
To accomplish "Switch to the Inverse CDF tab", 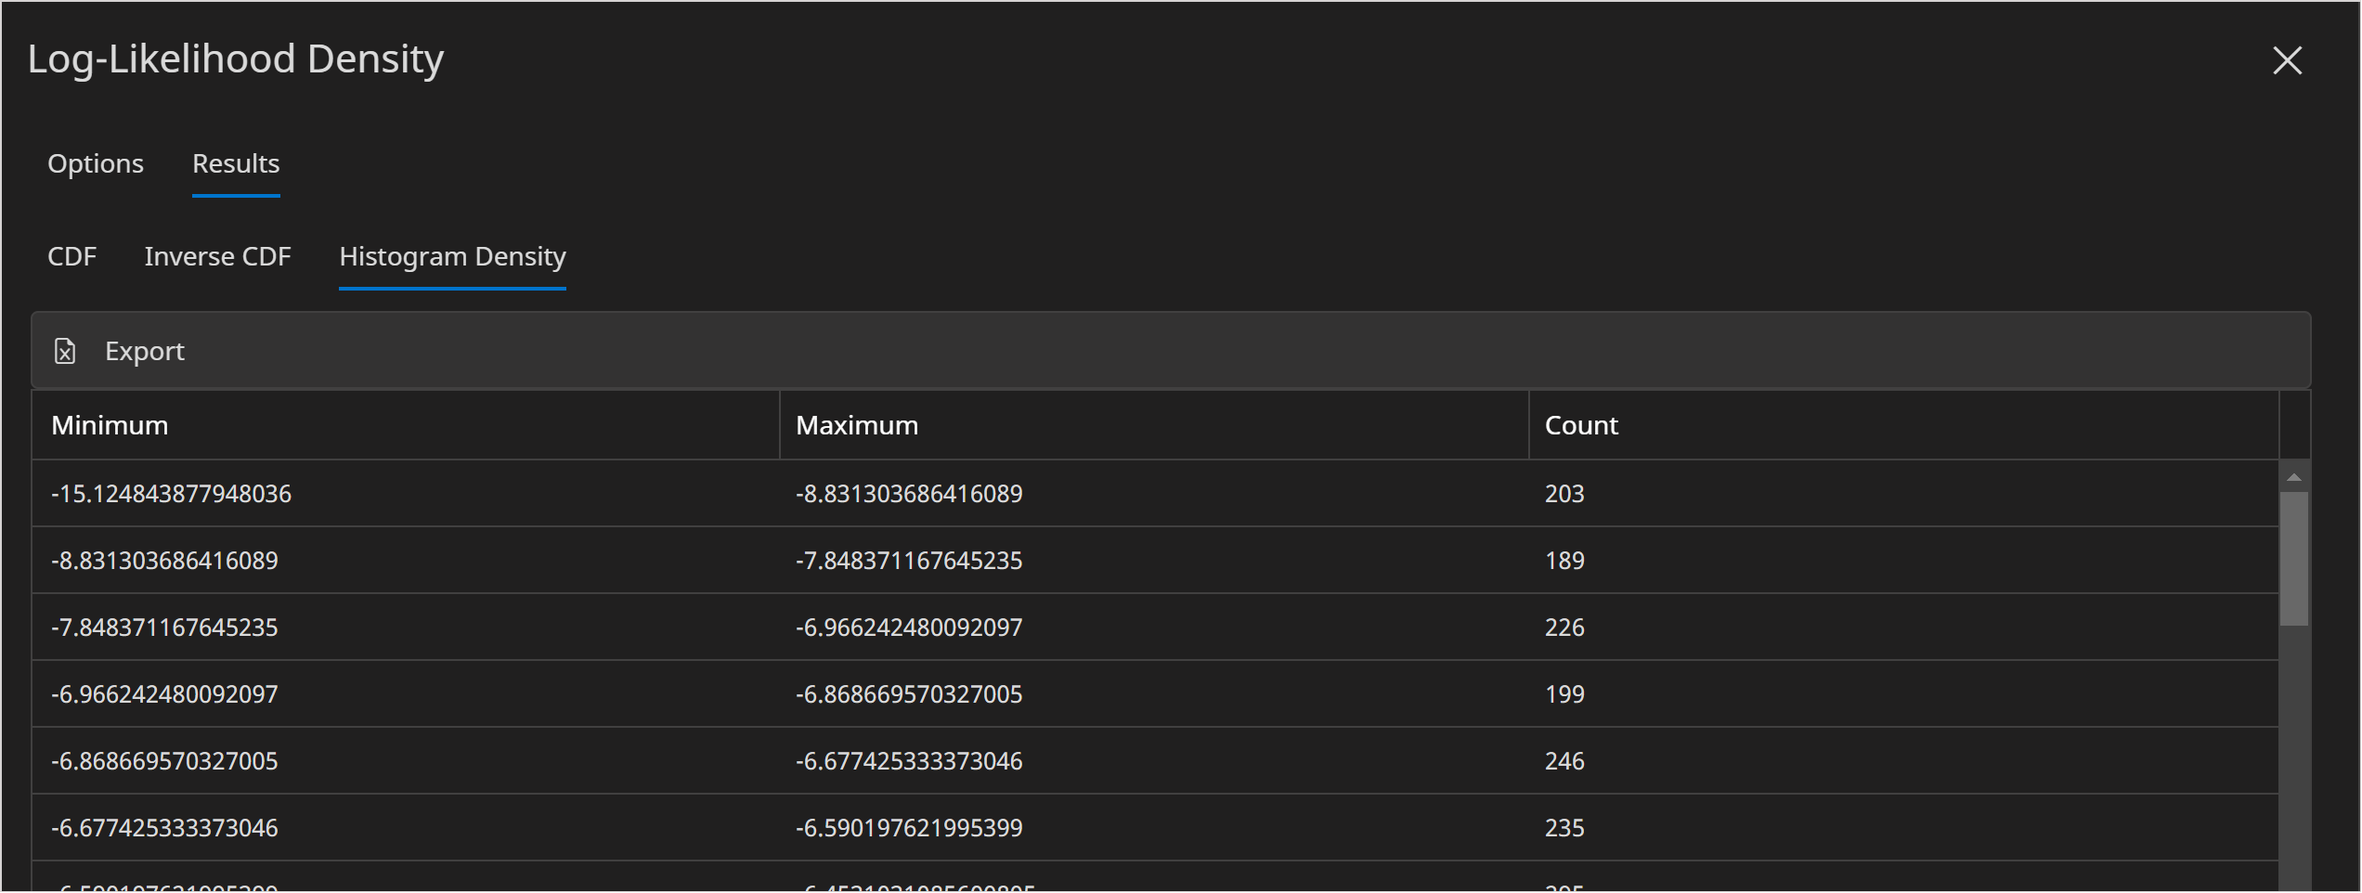I will tap(217, 256).
